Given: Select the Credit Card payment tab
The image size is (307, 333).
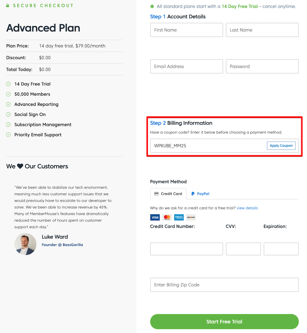Looking at the screenshot, I should [x=168, y=194].
